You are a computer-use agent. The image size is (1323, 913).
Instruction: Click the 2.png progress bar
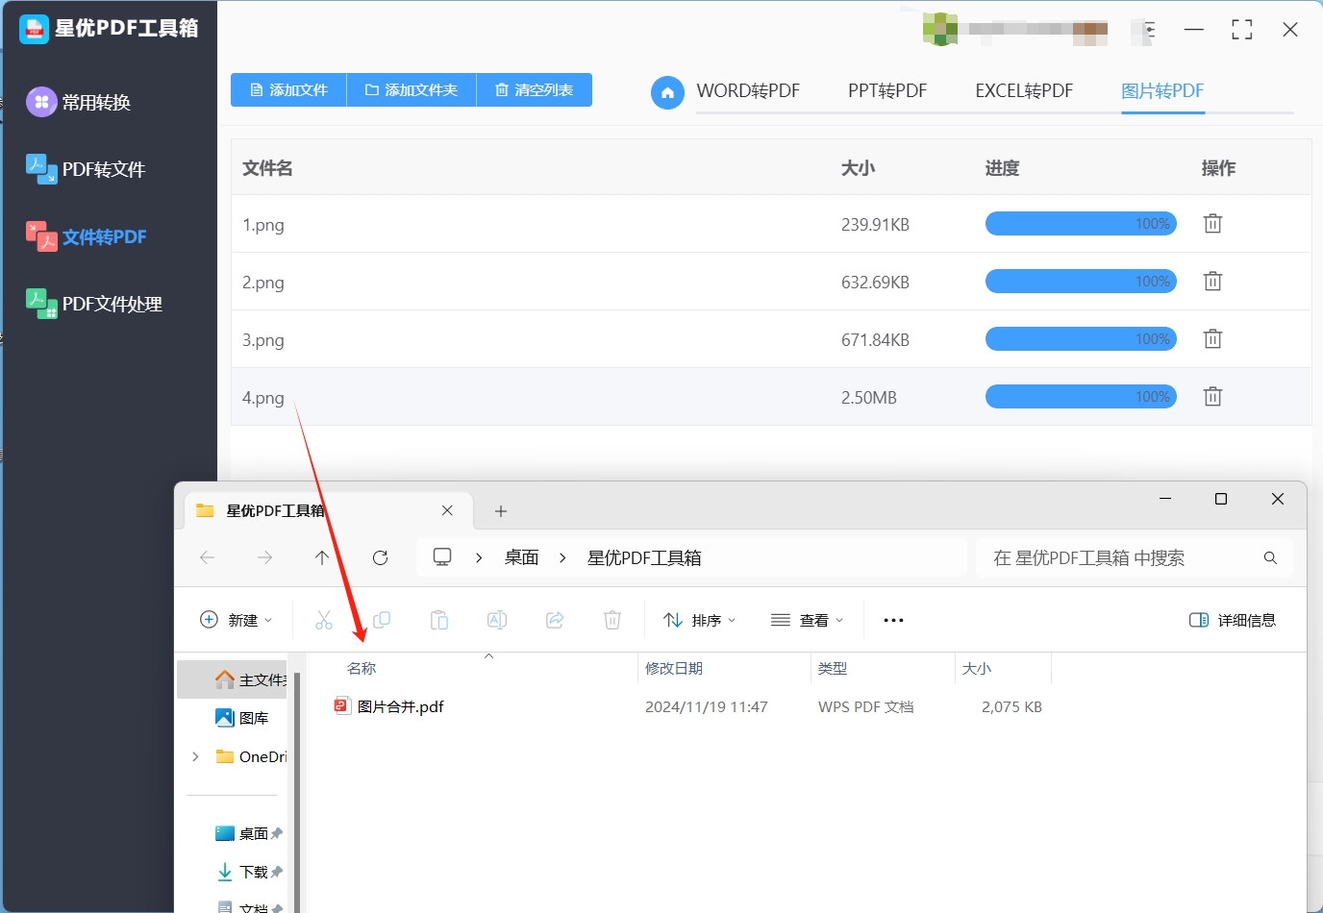coord(1081,282)
